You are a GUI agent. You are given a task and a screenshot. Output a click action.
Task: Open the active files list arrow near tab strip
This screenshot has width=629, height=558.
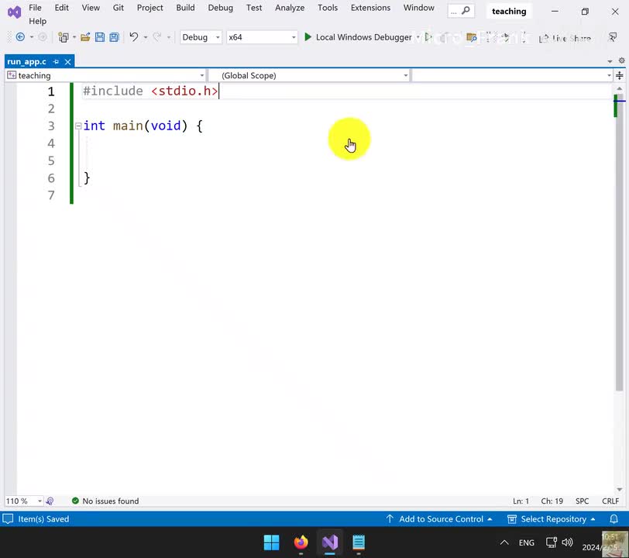tap(610, 61)
